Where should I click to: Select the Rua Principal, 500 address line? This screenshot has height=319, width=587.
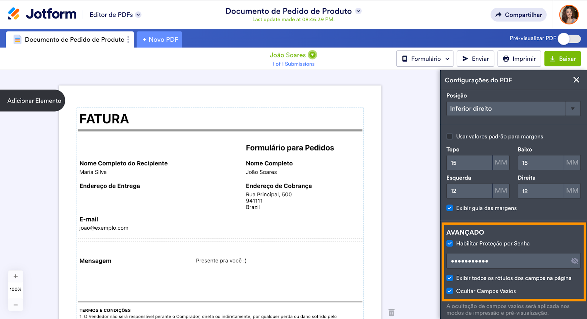pyautogui.click(x=269, y=194)
